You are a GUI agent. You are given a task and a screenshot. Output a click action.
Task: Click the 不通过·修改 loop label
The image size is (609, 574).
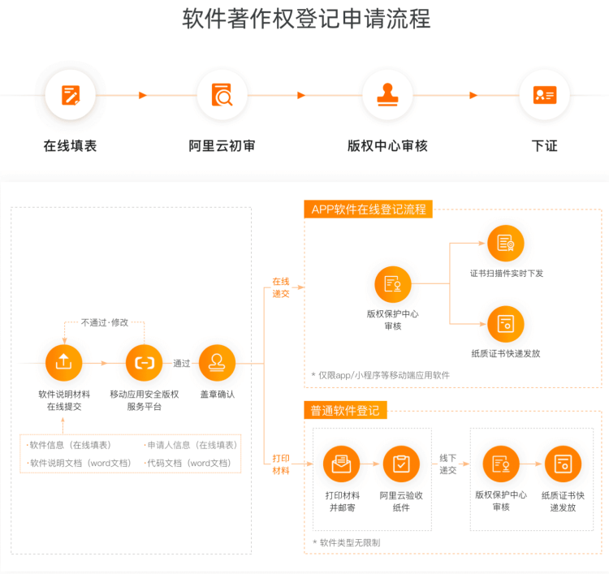(x=105, y=322)
